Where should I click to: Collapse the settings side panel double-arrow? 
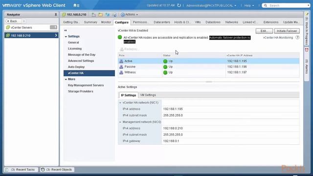click(66, 30)
